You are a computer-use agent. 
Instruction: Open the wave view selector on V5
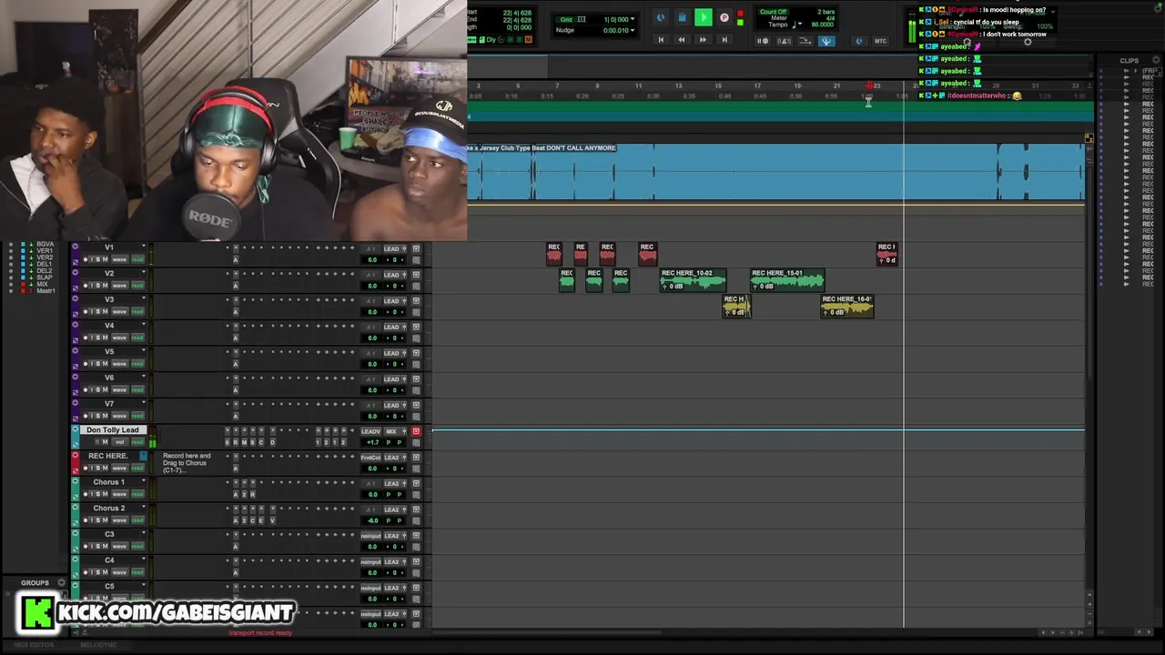pyautogui.click(x=119, y=365)
